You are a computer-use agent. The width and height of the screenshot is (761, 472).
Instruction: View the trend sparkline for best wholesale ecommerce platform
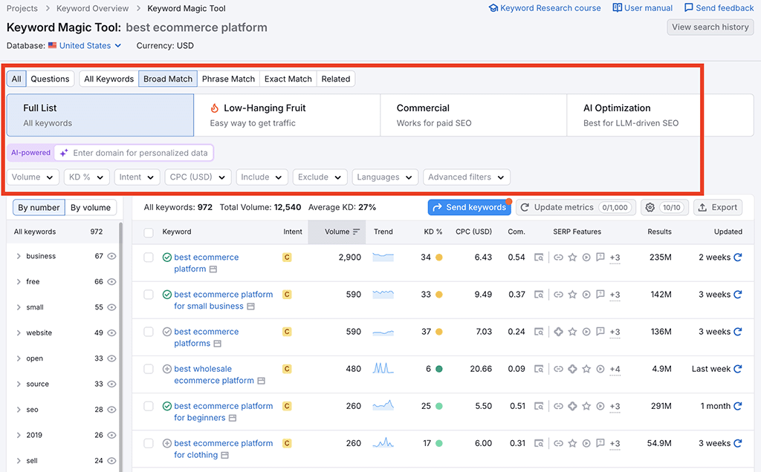pyautogui.click(x=383, y=369)
